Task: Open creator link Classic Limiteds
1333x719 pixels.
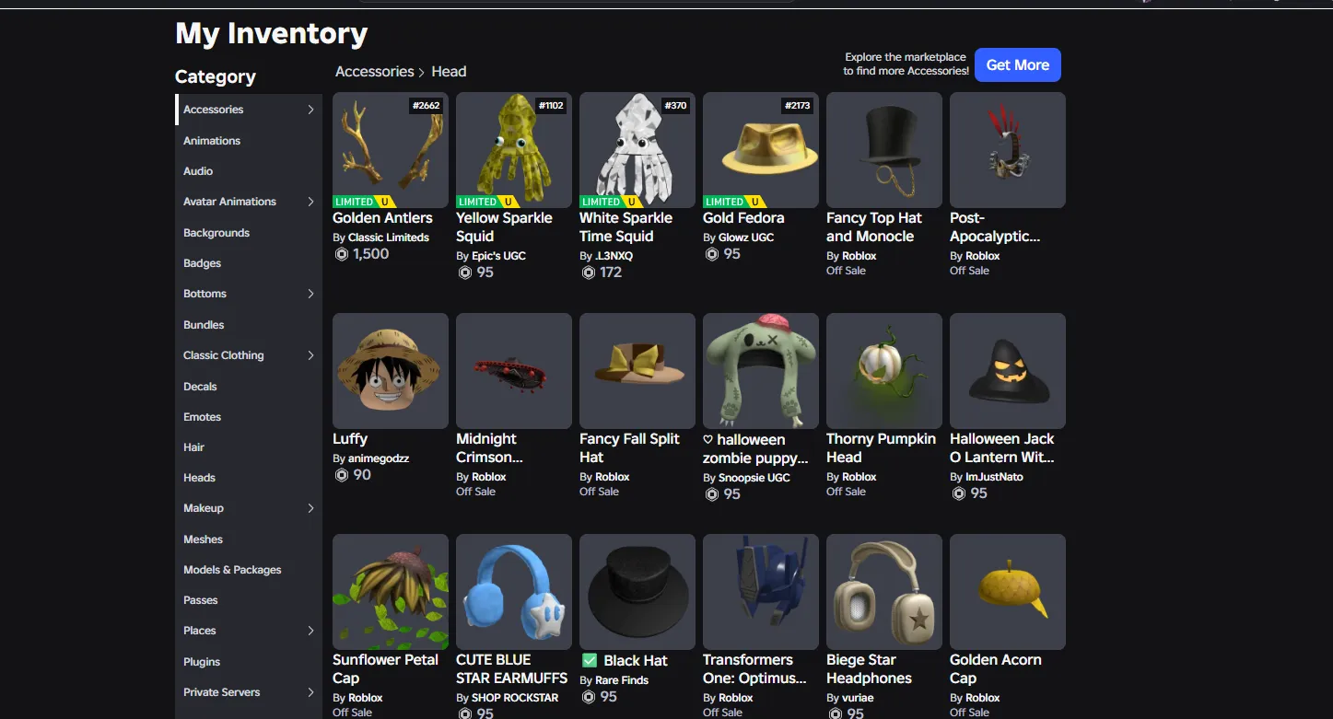Action: pos(389,238)
